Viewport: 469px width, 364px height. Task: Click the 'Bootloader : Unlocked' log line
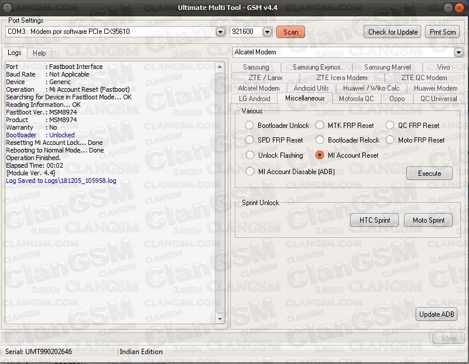click(40, 135)
